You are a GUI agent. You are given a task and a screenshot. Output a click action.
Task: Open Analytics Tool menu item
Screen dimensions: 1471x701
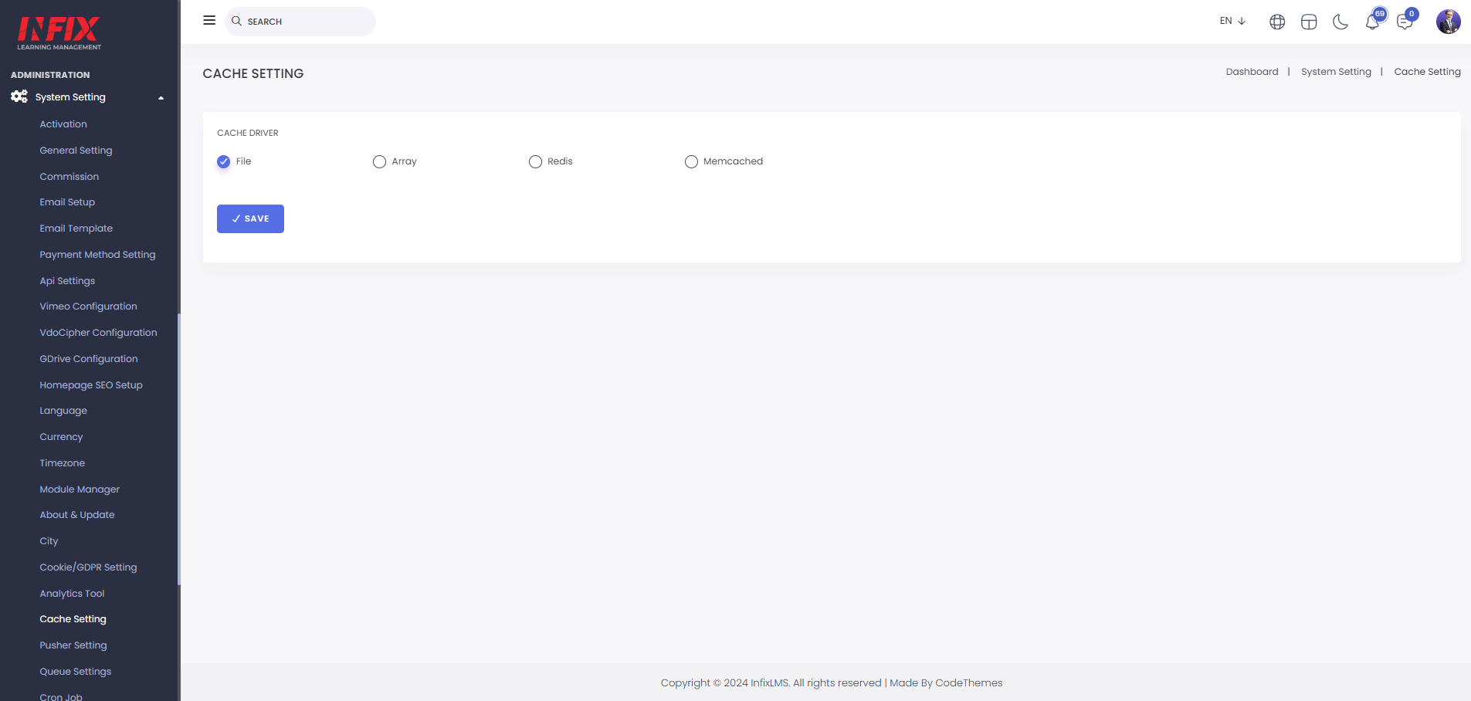coord(72,594)
